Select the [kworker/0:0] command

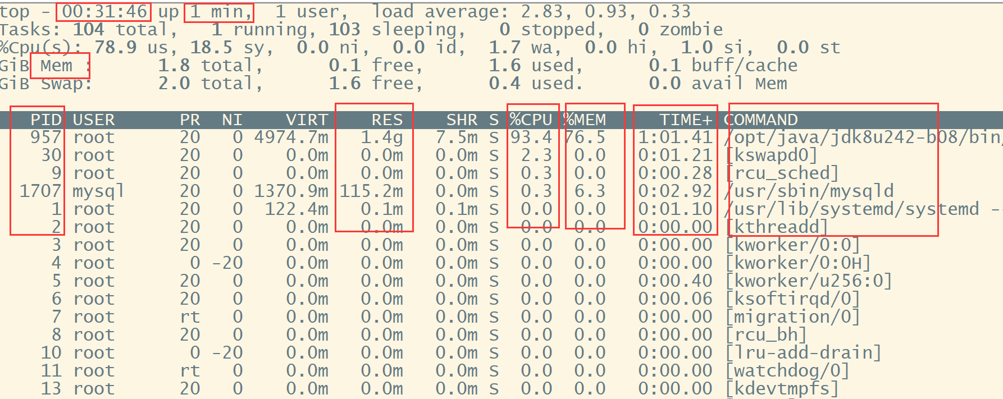click(x=792, y=245)
